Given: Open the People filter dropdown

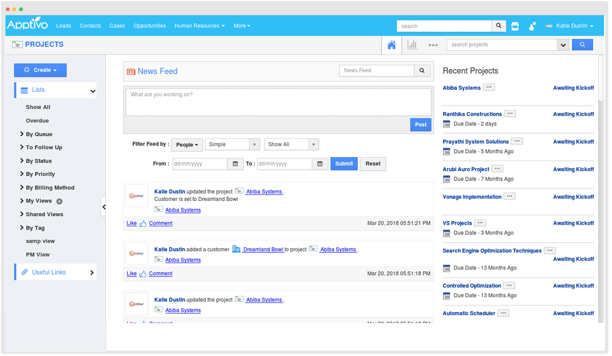Looking at the screenshot, I should click(187, 145).
